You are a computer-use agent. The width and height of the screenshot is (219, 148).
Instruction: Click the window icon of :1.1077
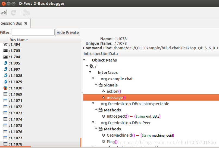5,138
